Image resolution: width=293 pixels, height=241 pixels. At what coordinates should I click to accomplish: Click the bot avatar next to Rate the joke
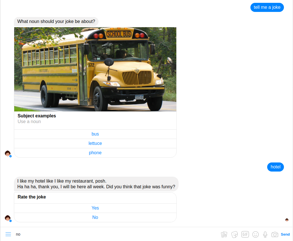(x=8, y=218)
